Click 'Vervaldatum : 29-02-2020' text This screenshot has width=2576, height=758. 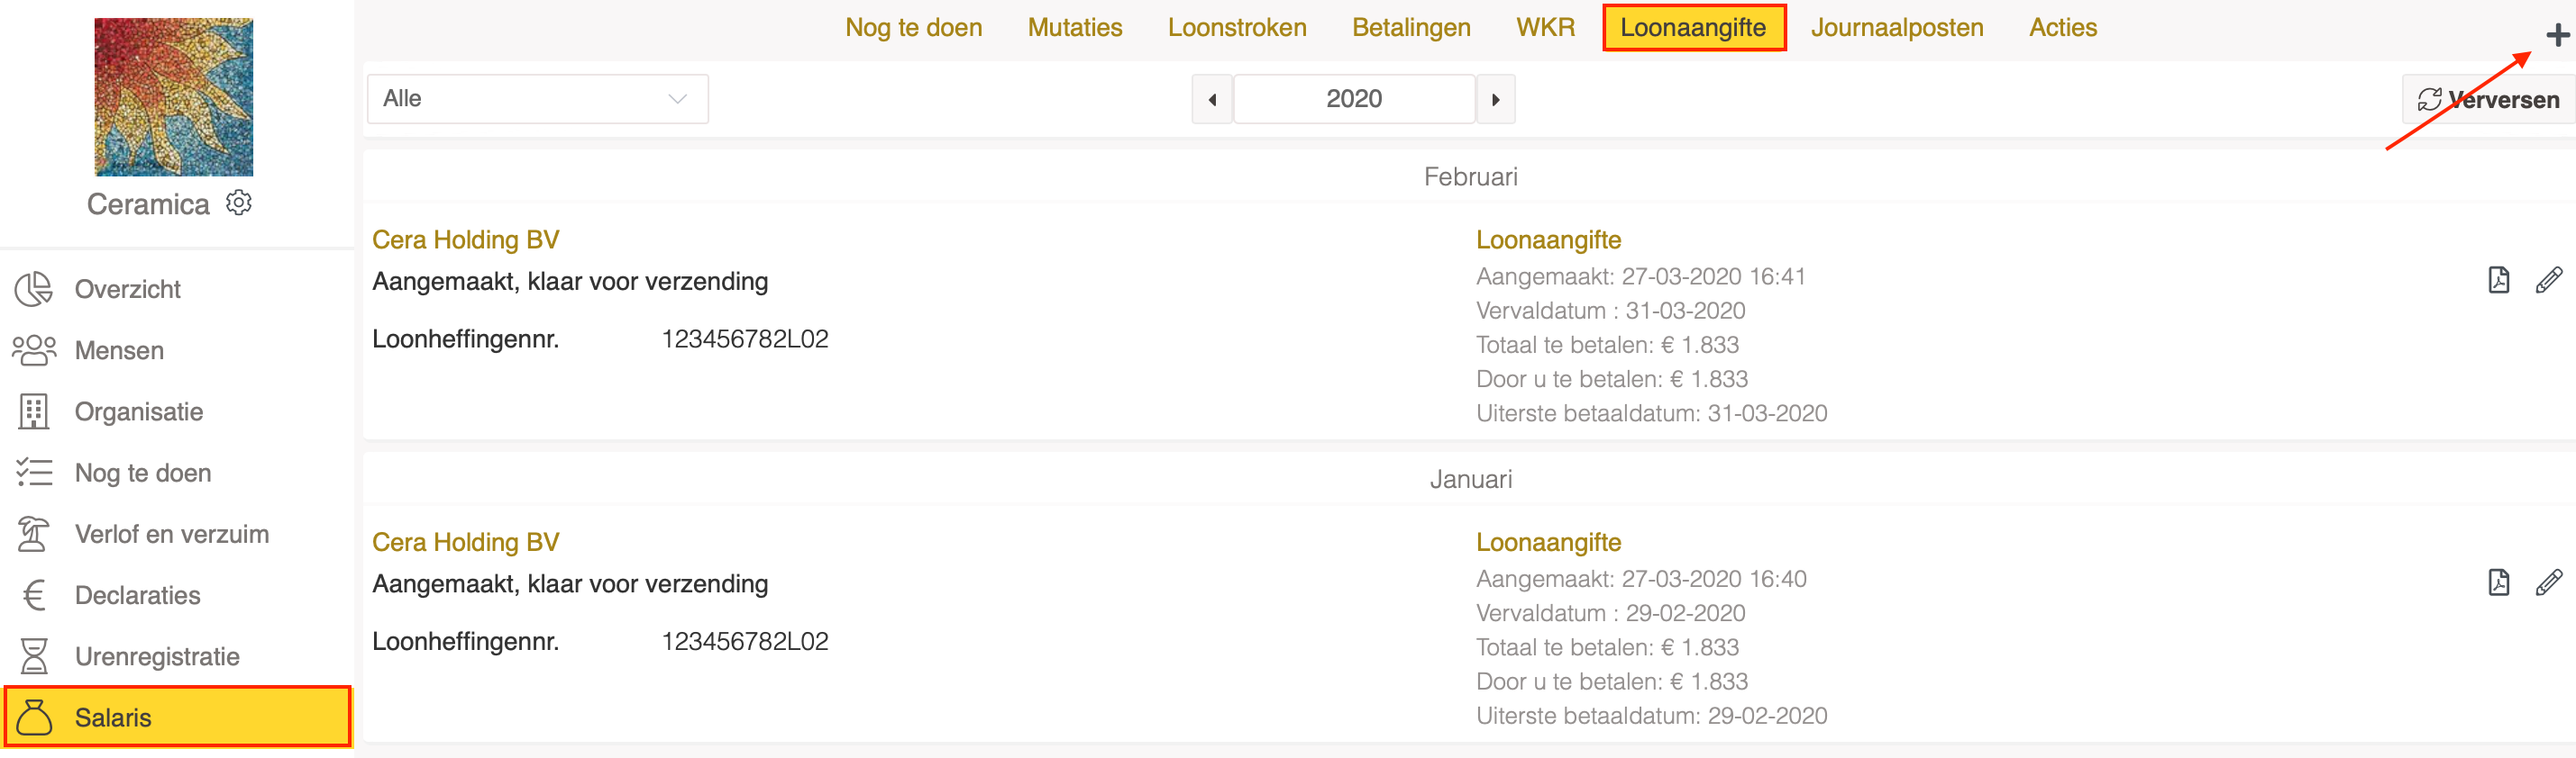pos(1610,613)
